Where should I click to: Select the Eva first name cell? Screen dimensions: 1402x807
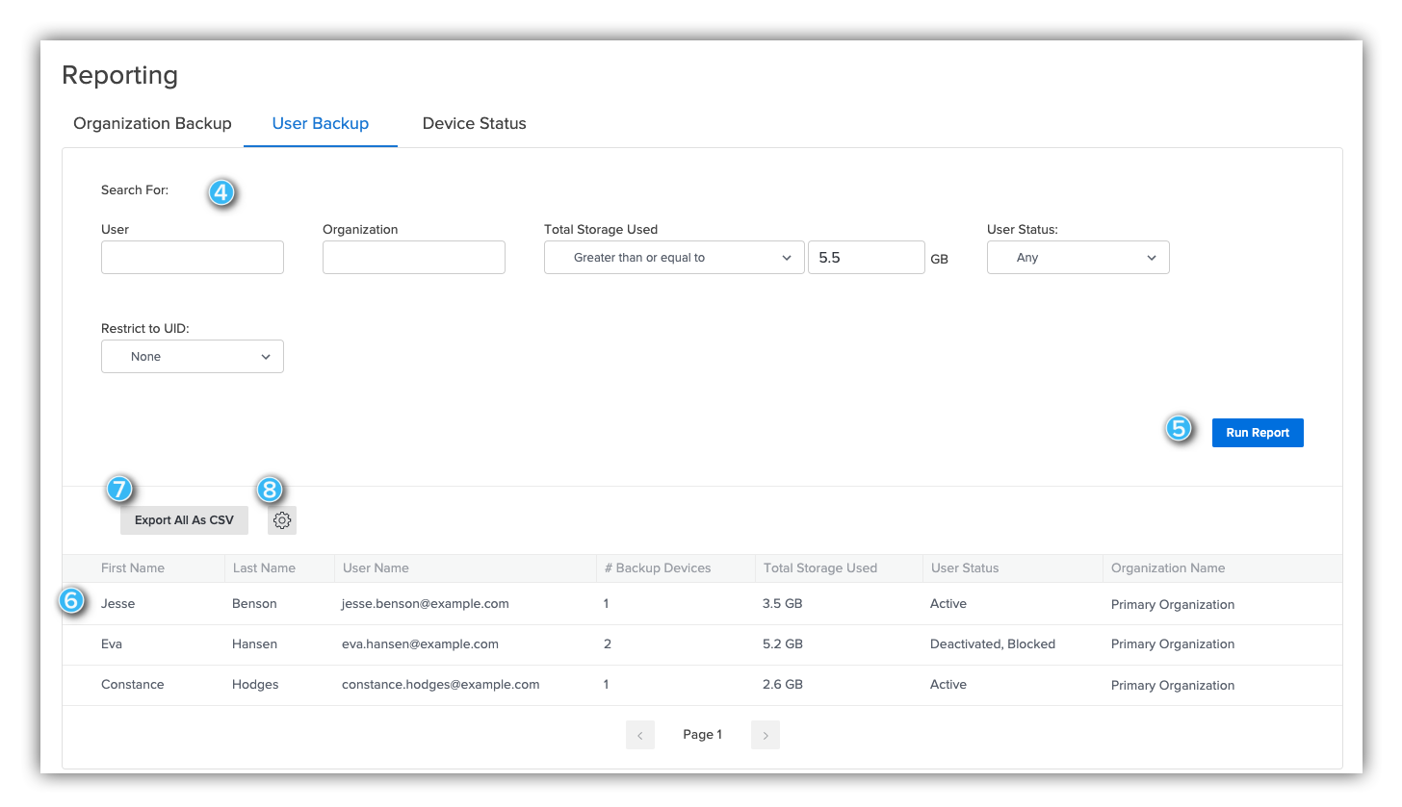112,644
